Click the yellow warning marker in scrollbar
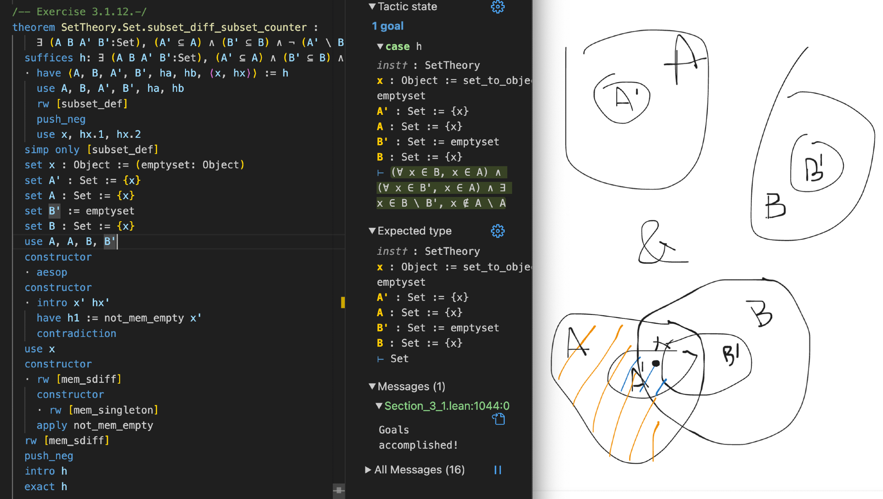This screenshot has height=499, width=883. 343,302
